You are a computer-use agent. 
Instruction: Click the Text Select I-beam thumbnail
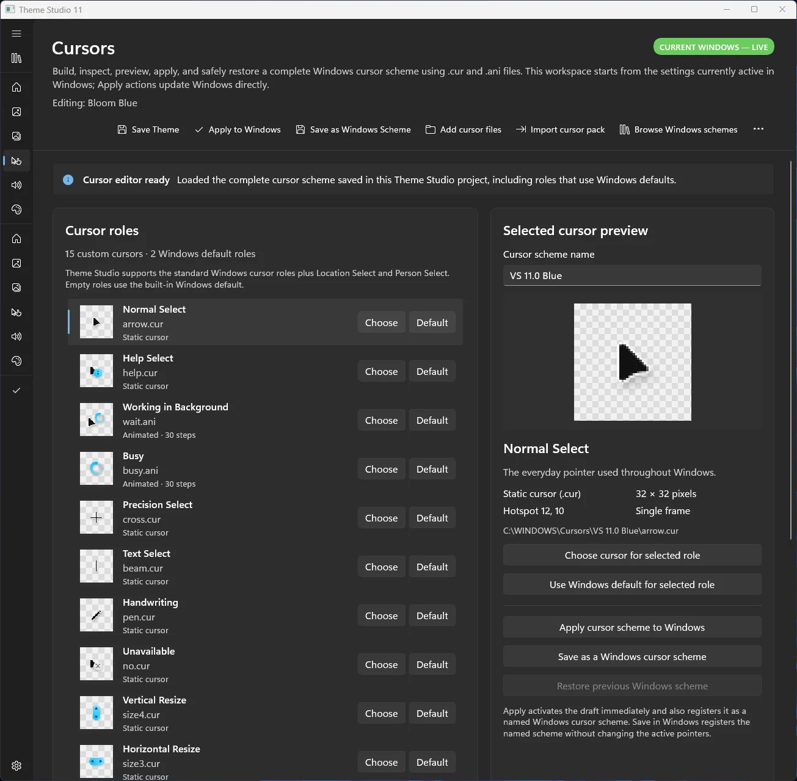(96, 566)
